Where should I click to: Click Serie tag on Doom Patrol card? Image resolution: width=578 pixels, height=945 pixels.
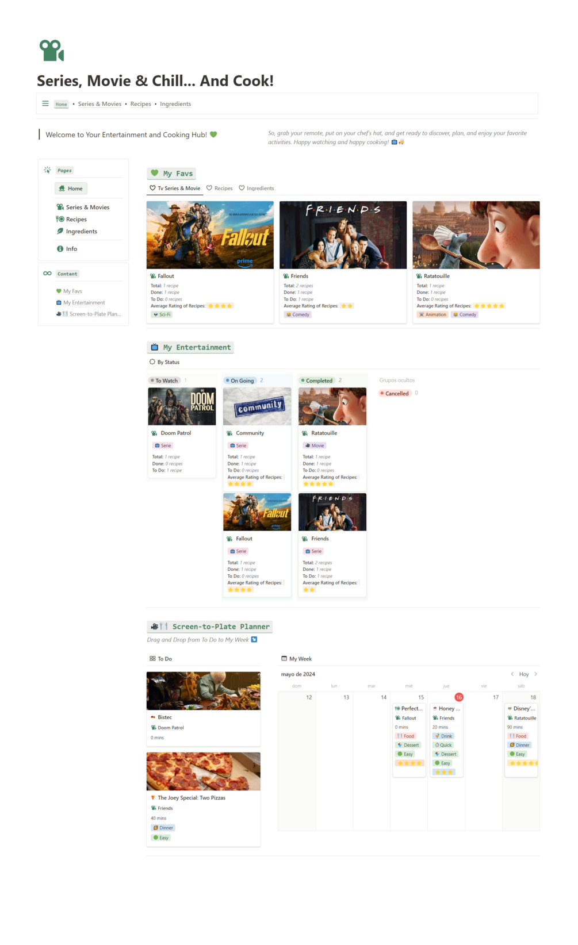pyautogui.click(x=163, y=445)
